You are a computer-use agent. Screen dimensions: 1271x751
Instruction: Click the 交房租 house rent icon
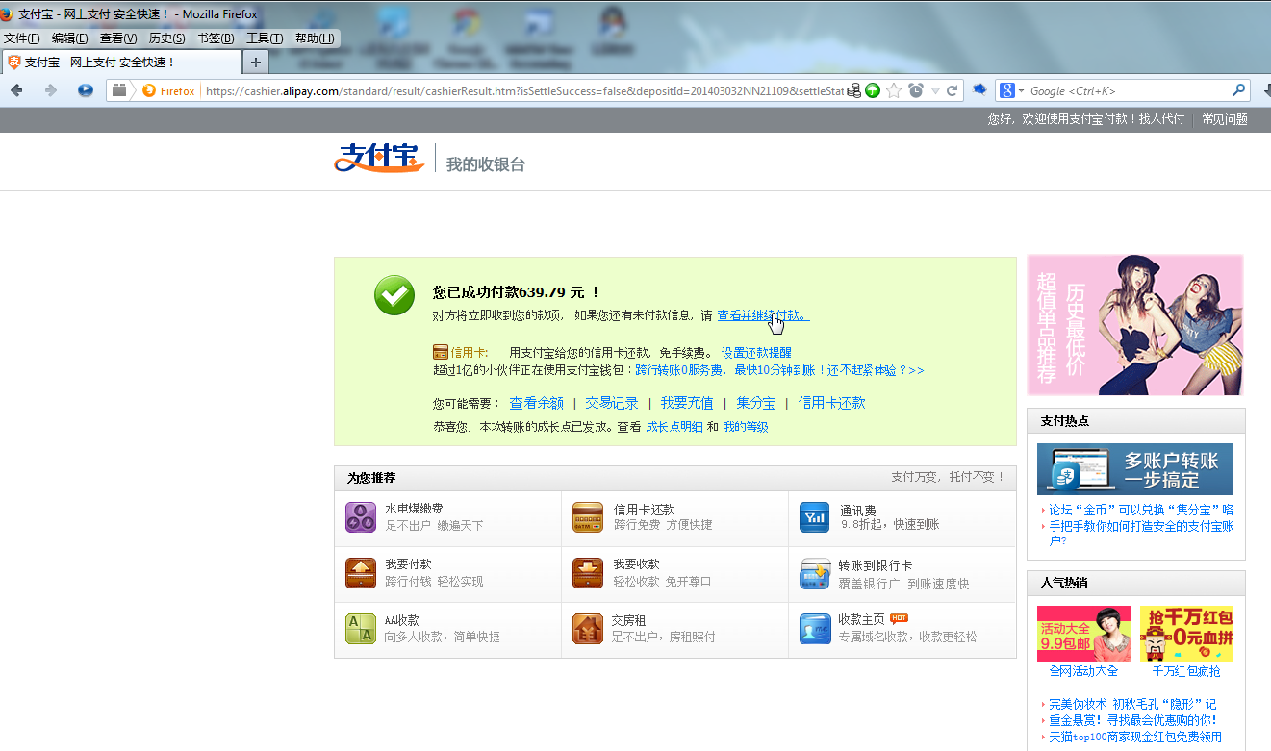pos(588,629)
